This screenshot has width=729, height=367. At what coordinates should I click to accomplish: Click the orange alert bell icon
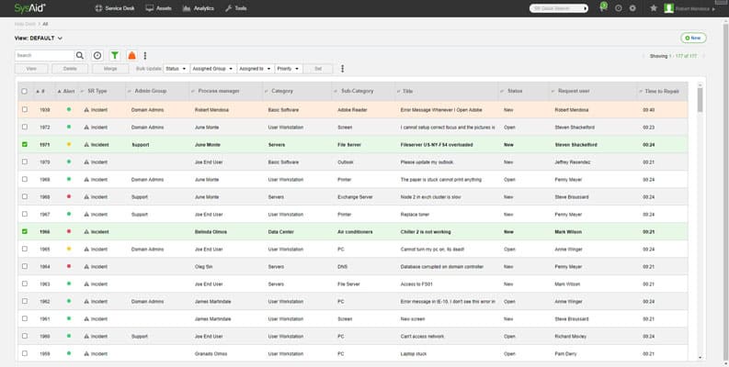[132, 56]
